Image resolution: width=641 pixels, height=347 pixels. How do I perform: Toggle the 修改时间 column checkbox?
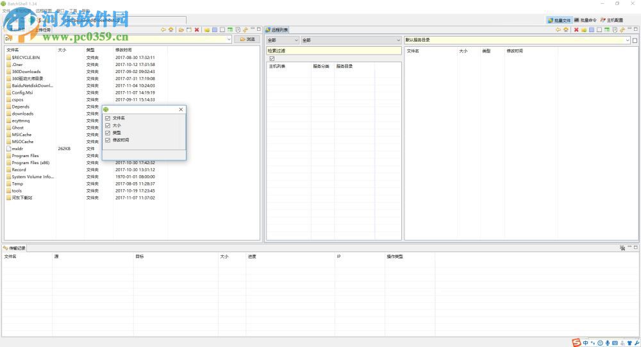108,140
